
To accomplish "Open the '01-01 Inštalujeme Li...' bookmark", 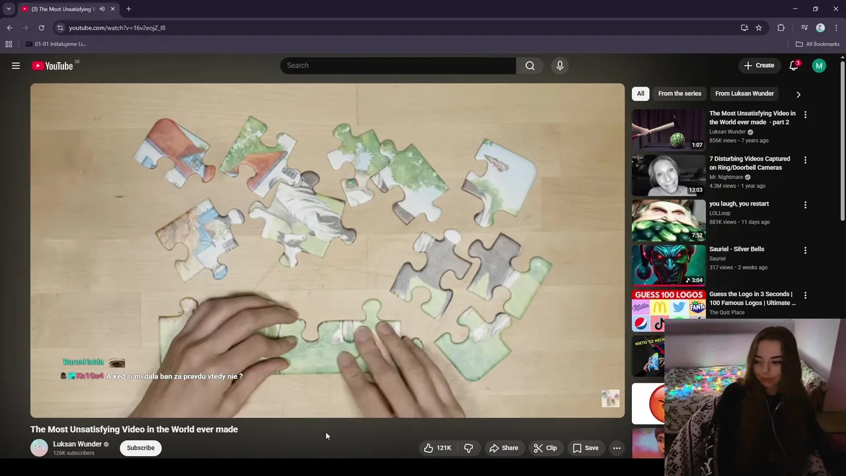I will (x=56, y=44).
